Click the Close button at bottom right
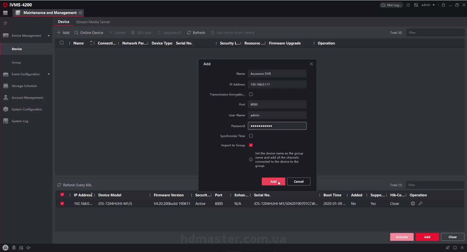 (x=452, y=237)
